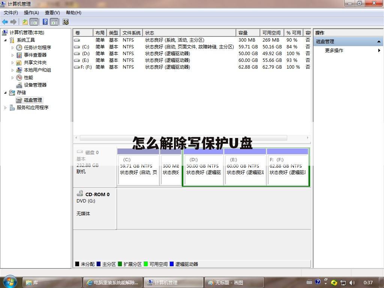Switch to 库 taskbar window

click(52, 283)
